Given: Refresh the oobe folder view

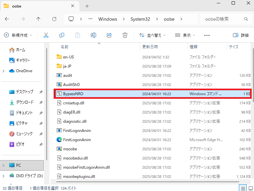Looking at the screenshot, I should (x=54, y=19).
